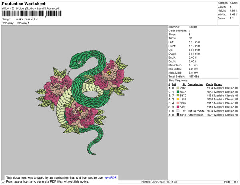Open the novaPDF link in the notice
The height and width of the screenshot is (185, 240).
110,178
